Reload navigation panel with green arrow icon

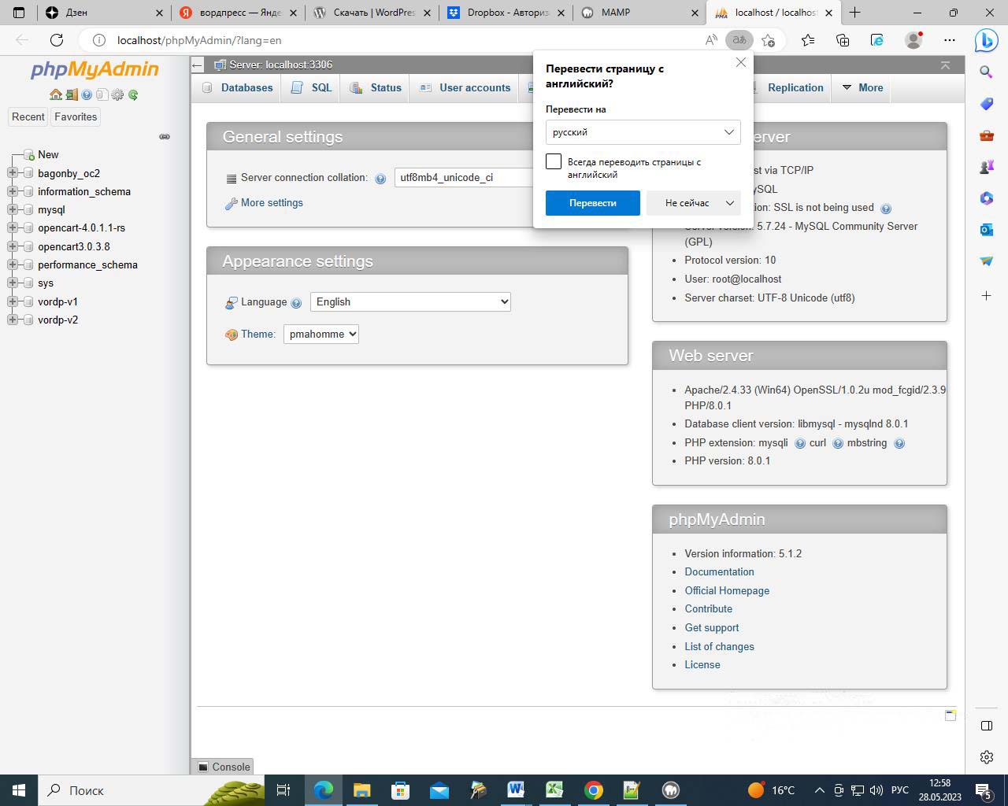(x=133, y=94)
